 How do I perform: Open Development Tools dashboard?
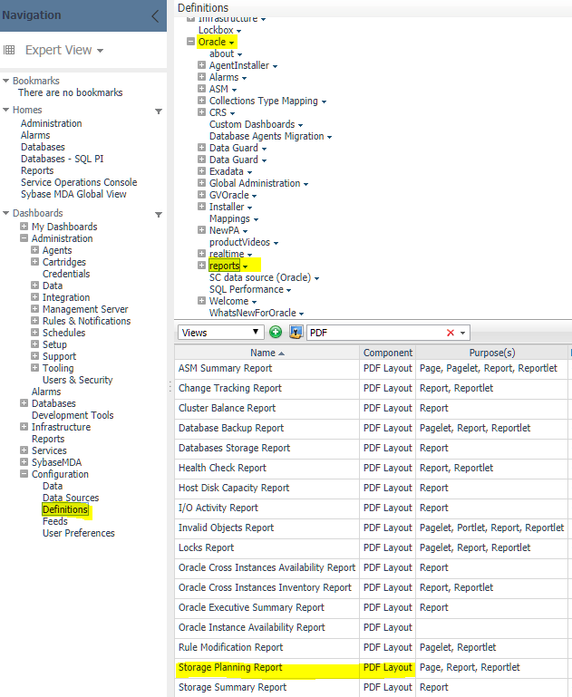(x=73, y=415)
